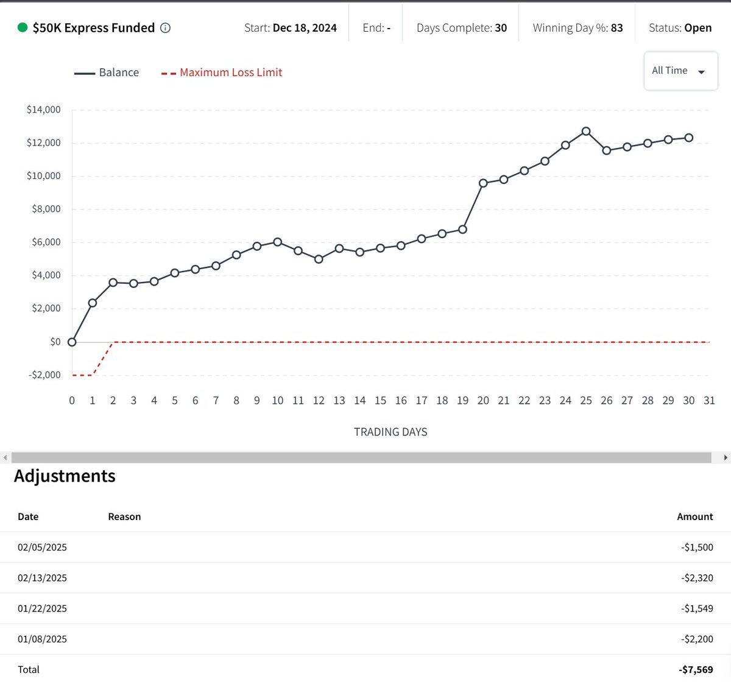
Task: Click the horizontal scrollbar below the chart
Action: coord(362,456)
